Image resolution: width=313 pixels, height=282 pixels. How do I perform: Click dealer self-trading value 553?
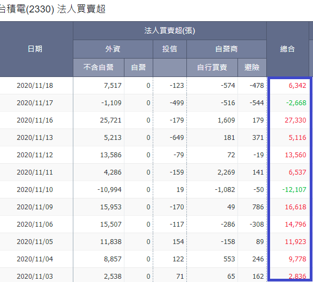[229, 259]
